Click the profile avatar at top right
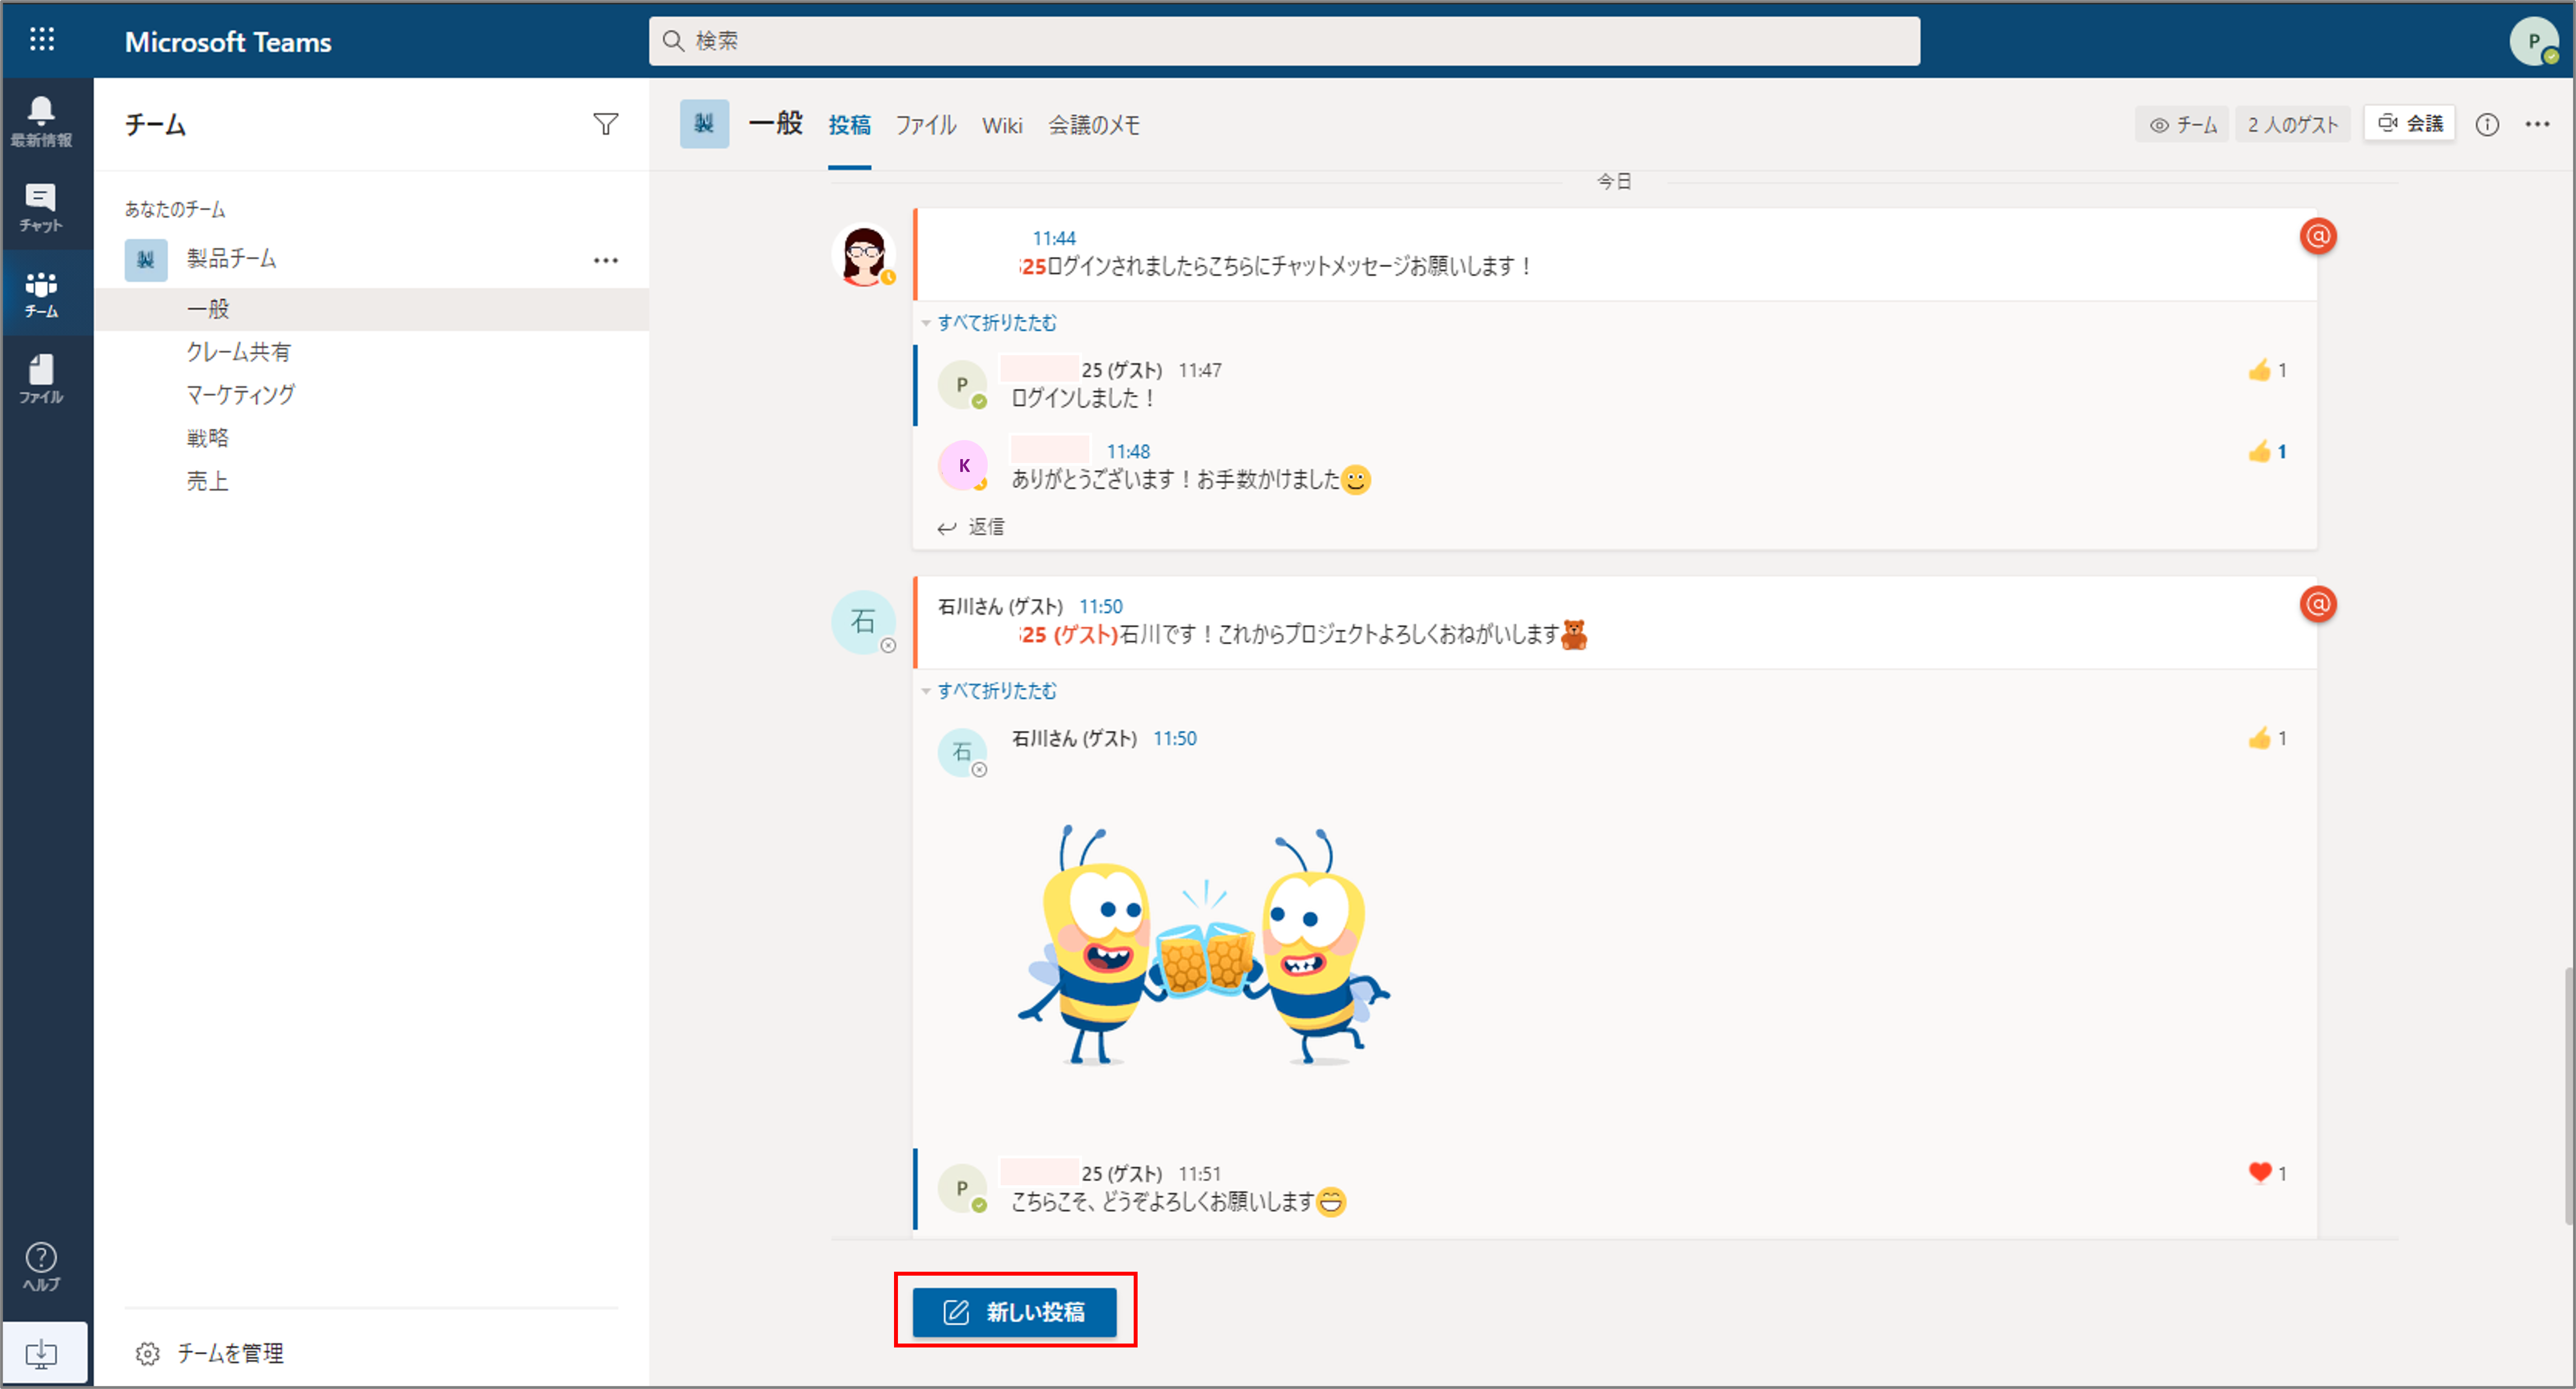Screen dimensions: 2576x1389 coord(2534,41)
